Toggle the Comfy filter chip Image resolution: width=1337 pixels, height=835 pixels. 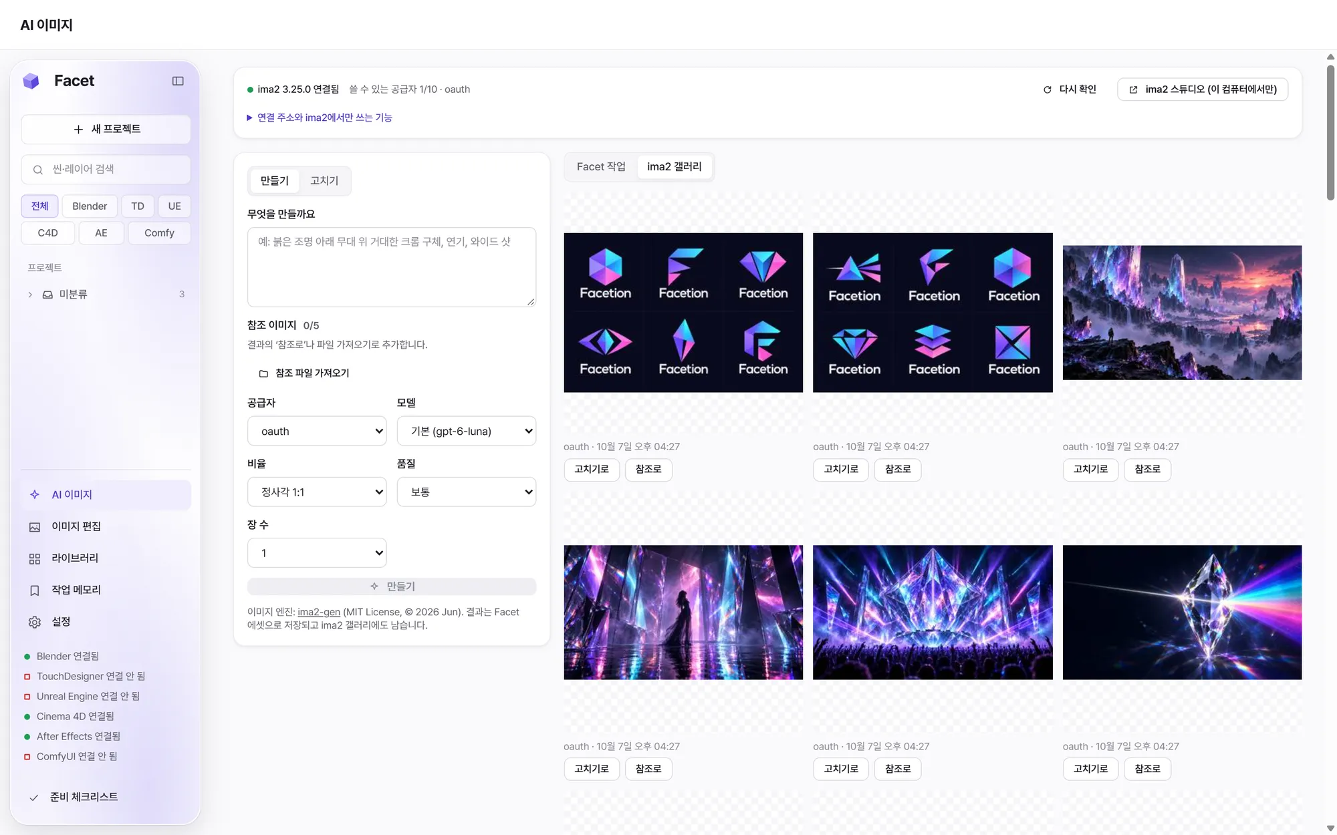tap(159, 232)
